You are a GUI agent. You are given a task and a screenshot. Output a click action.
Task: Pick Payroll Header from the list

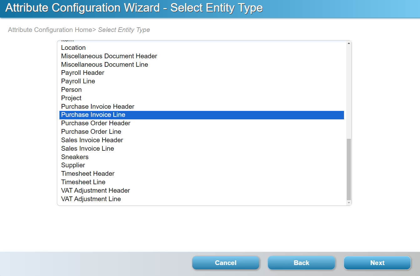tap(83, 73)
